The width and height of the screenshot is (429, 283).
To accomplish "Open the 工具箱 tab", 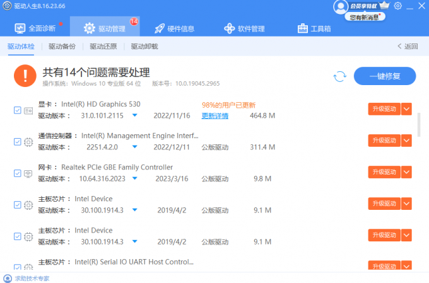I will (314, 28).
